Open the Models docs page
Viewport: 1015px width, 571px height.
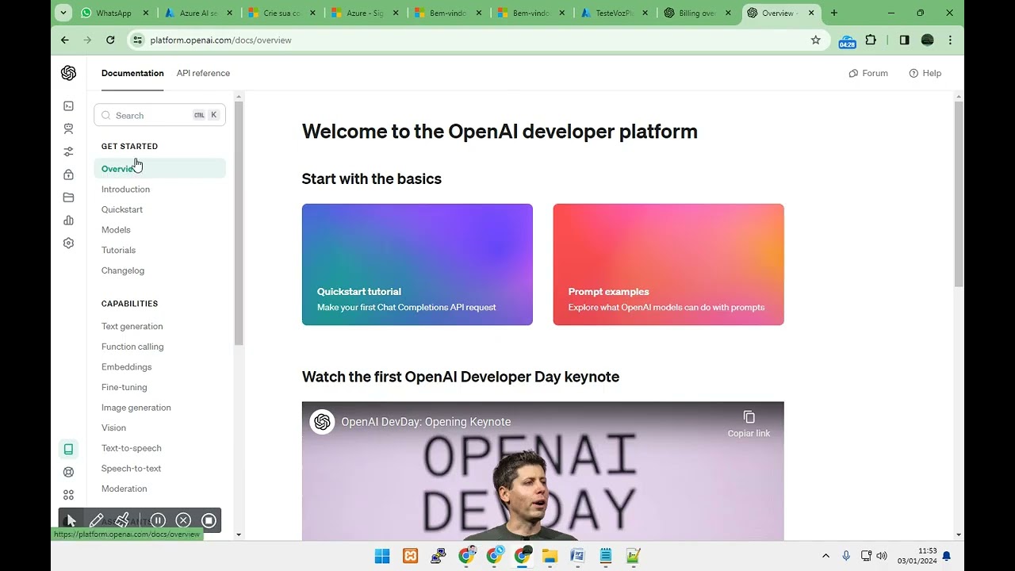click(x=116, y=230)
